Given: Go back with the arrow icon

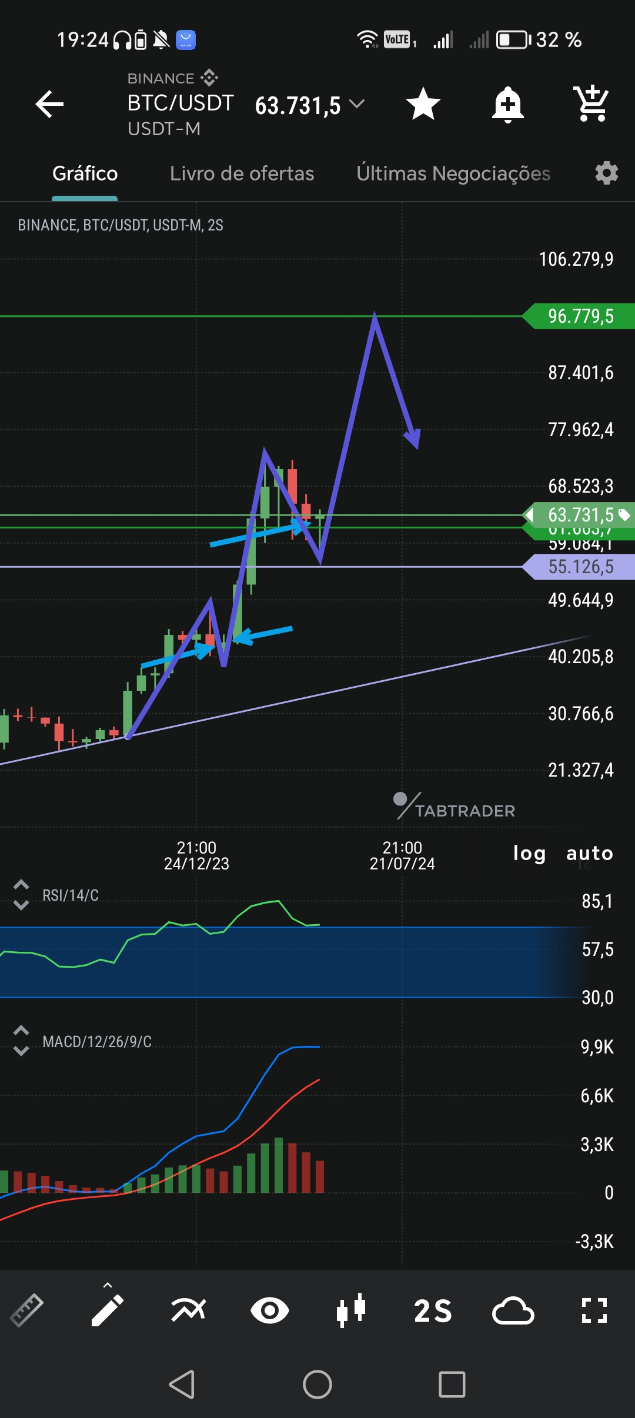Looking at the screenshot, I should [49, 105].
